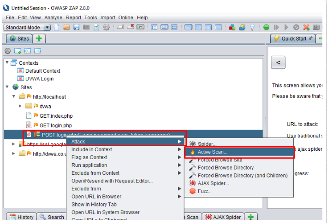The height and width of the screenshot is (223, 327).
Task: Select Forced Browse Directory (and Children)
Action: point(239,175)
